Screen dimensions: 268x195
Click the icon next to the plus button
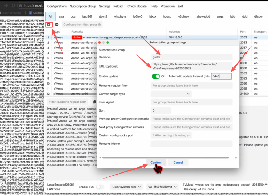tap(57, 25)
